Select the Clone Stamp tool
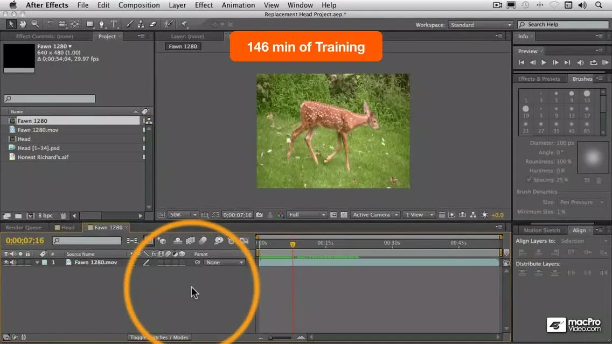 click(x=141, y=24)
